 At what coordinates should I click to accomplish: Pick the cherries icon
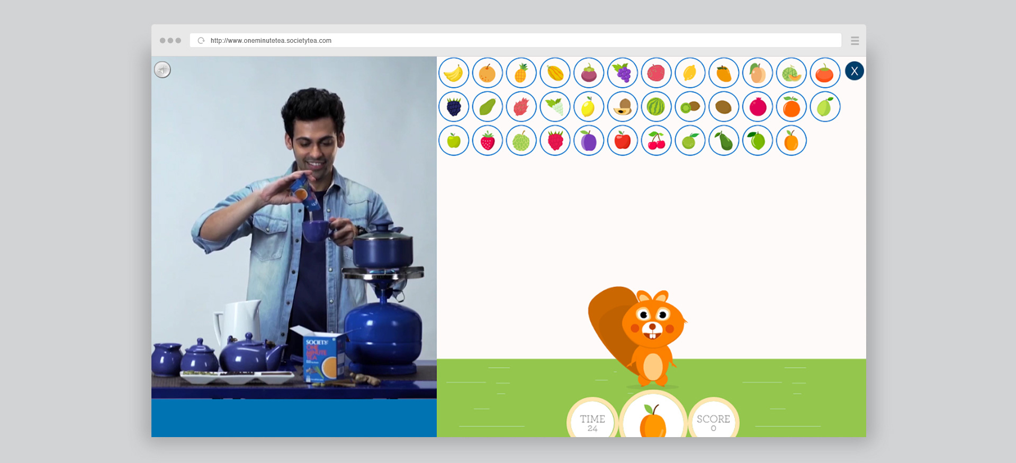656,141
